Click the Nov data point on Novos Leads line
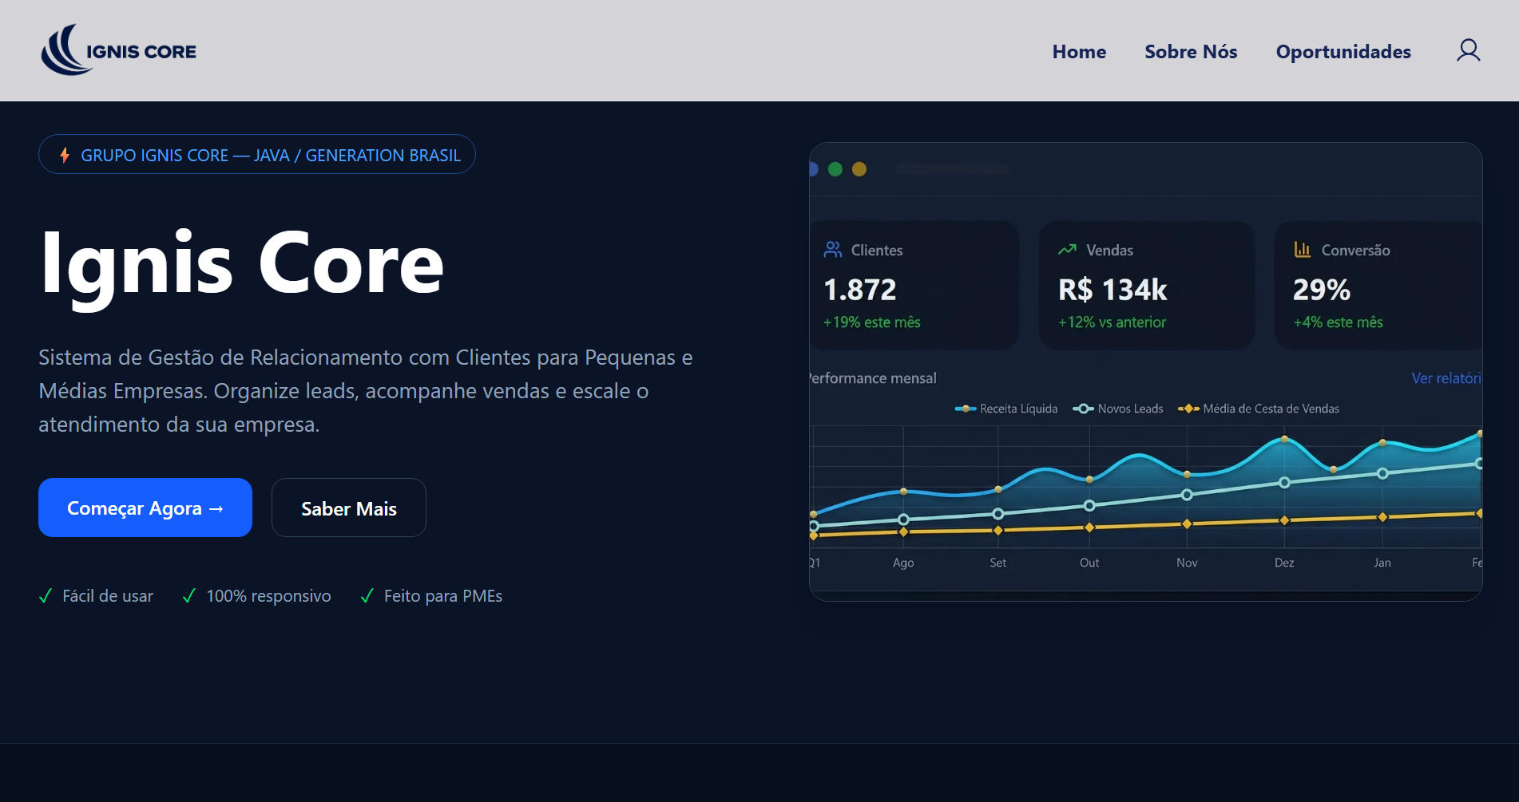Viewport: 1519px width, 802px height. pos(1187,495)
